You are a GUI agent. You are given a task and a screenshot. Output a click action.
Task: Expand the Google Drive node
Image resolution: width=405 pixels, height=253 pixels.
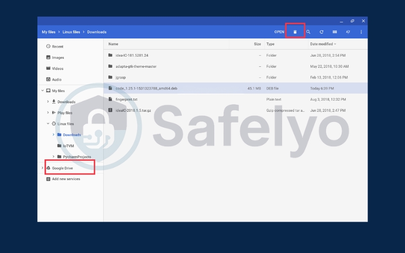point(43,168)
